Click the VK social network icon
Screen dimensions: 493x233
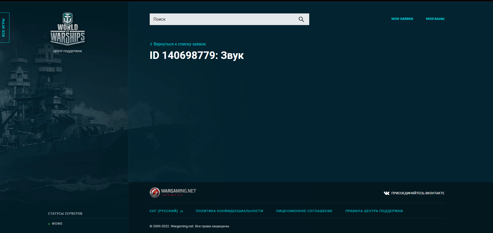pos(386,193)
